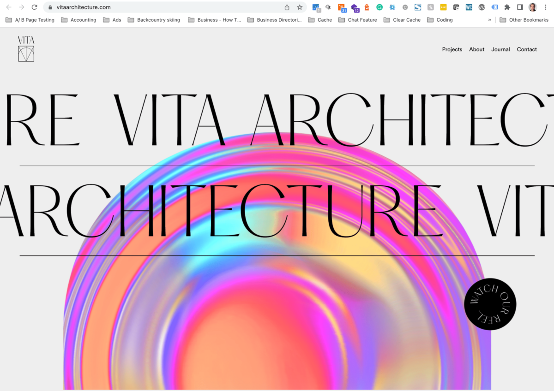The image size is (554, 391).
Task: Open the Projects section
Action: (x=452, y=49)
